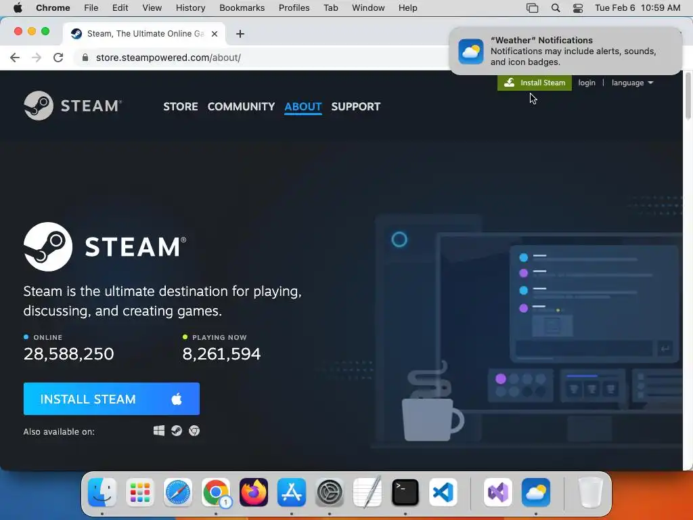Image resolution: width=693 pixels, height=520 pixels.
Task: Open the Profiles menu
Action: [294, 7]
